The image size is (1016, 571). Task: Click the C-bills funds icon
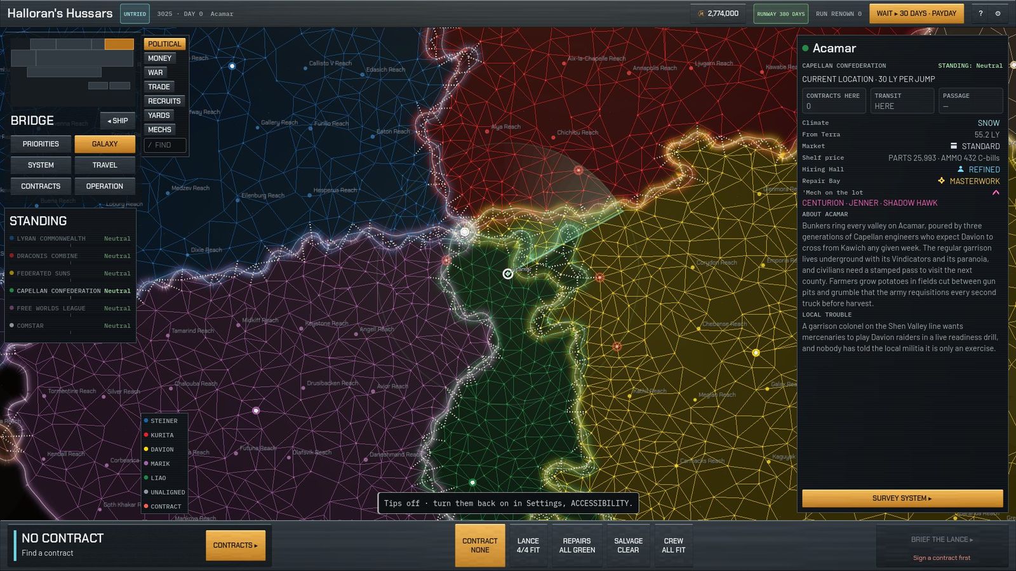point(700,13)
